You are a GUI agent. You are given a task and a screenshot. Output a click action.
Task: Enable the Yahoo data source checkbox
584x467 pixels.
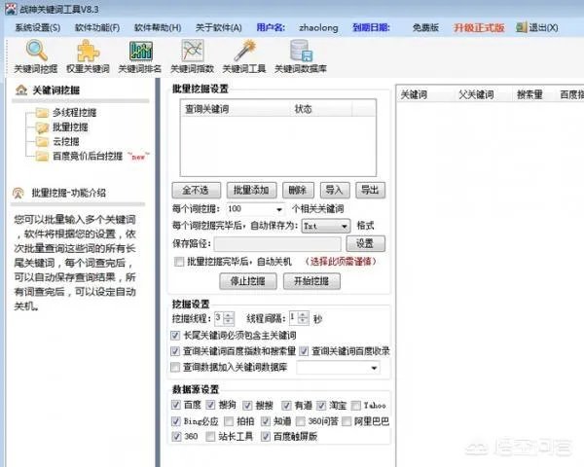(x=355, y=405)
